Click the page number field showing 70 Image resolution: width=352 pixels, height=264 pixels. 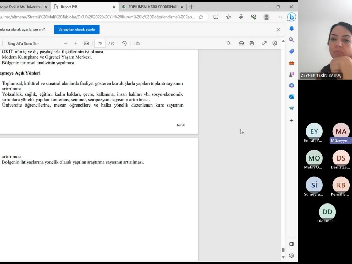(x=100, y=43)
